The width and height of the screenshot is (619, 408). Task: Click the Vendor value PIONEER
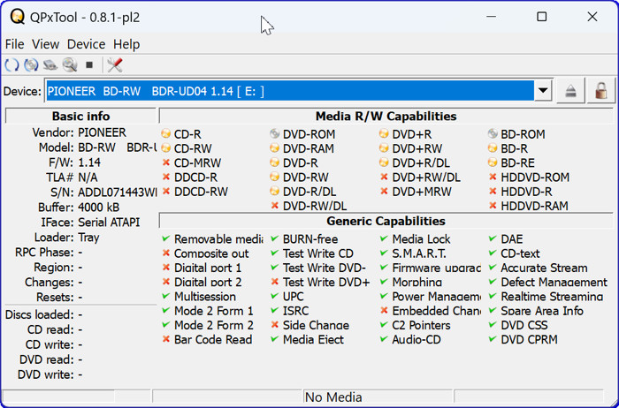(x=102, y=132)
